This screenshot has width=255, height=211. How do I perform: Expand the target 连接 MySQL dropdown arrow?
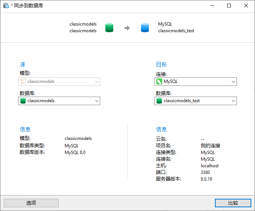pos(233,81)
